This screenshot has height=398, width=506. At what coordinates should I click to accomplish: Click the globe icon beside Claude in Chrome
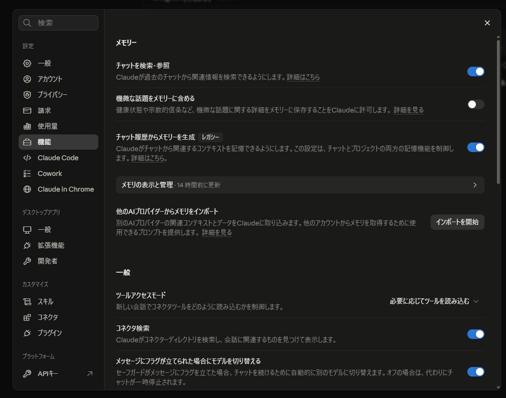[27, 190]
